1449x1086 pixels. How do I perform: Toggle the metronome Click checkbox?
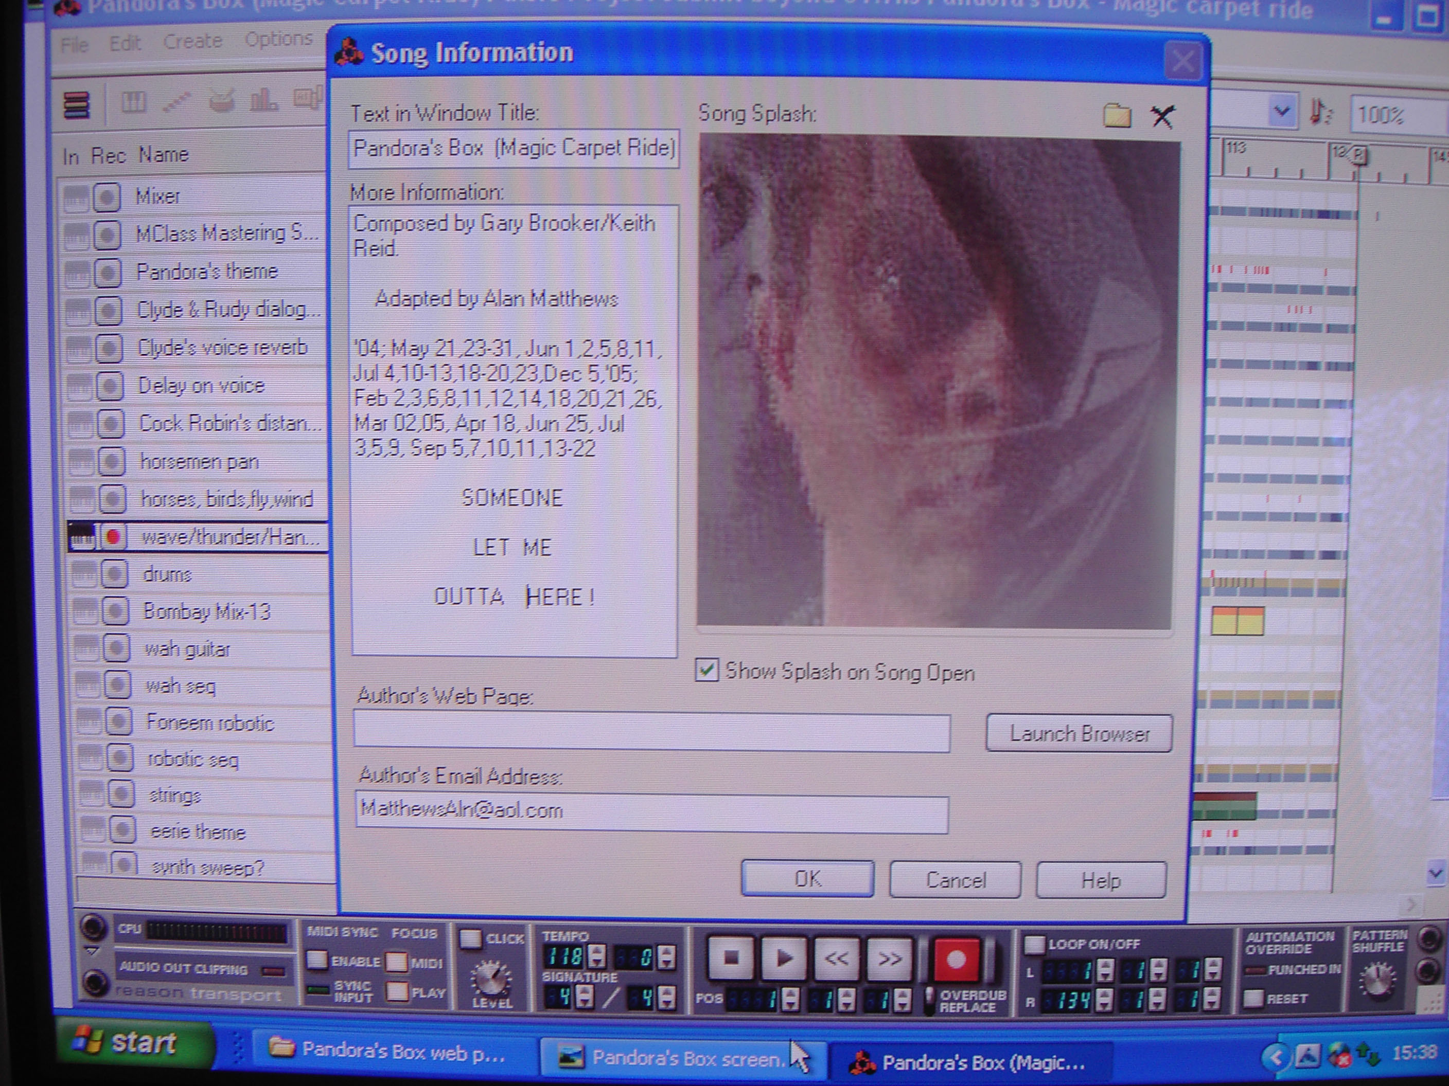[470, 939]
